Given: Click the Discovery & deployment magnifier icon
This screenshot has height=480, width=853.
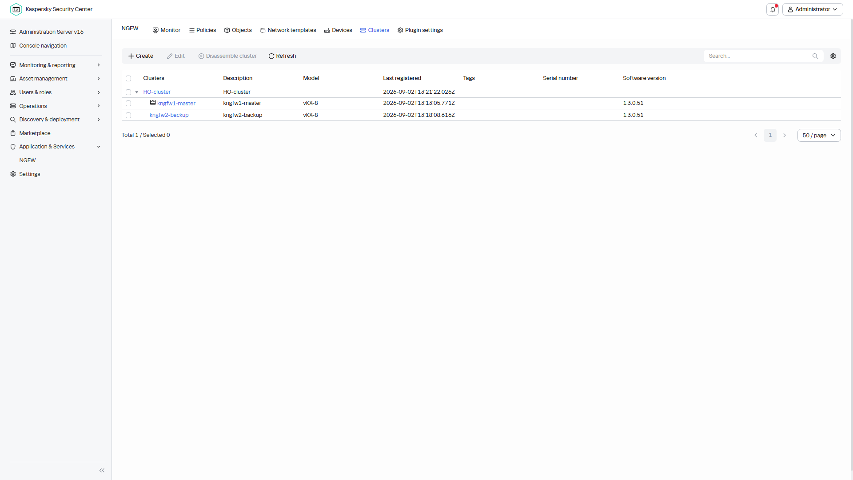Looking at the screenshot, I should pyautogui.click(x=13, y=120).
